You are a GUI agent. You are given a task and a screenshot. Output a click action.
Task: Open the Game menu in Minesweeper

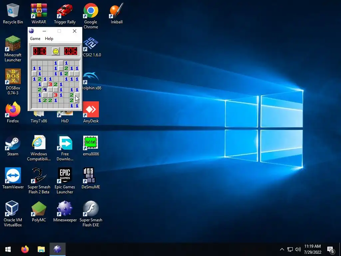point(35,39)
